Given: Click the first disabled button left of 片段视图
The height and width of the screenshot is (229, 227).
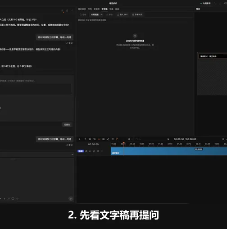Looking at the screenshot, I should click(x=83, y=14).
